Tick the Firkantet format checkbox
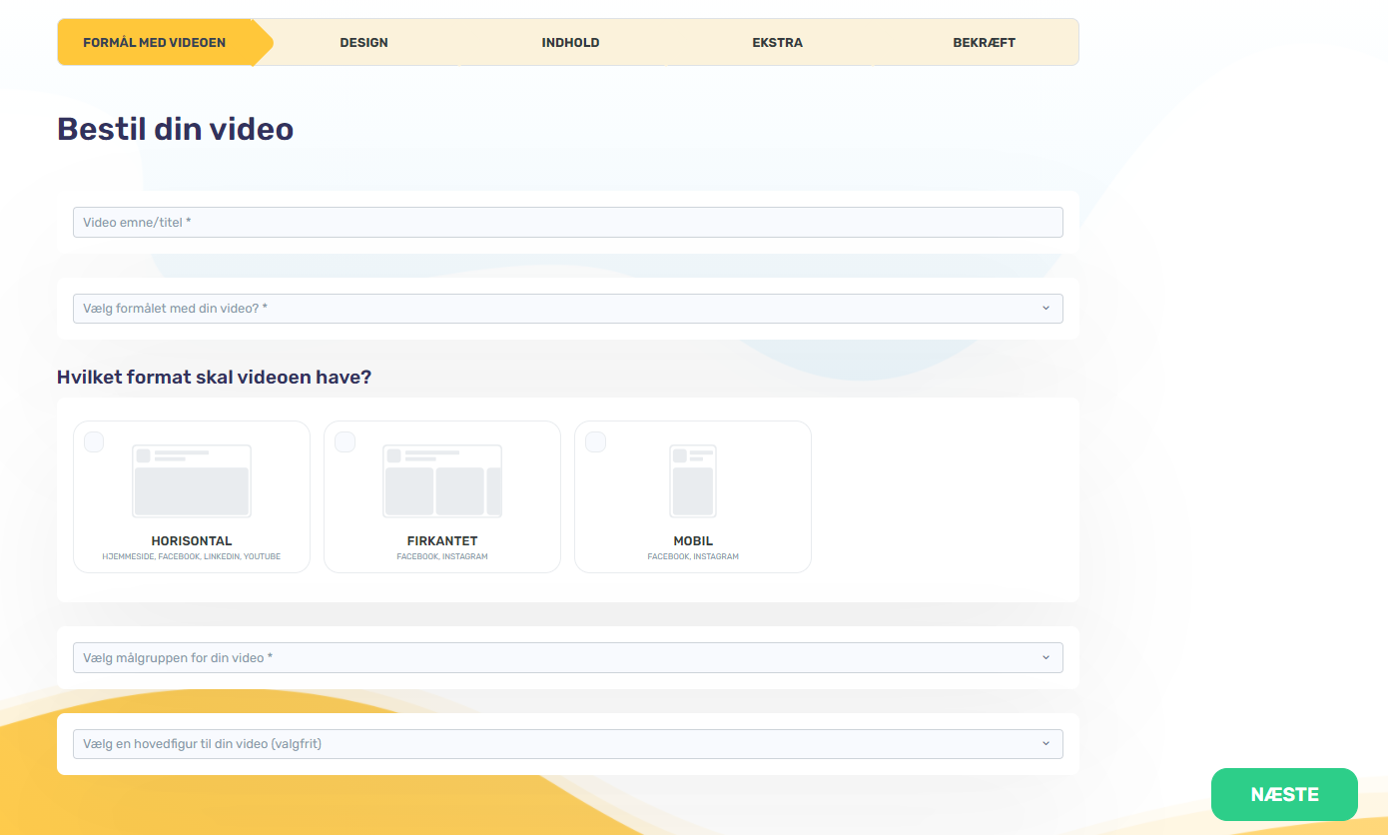 click(345, 441)
